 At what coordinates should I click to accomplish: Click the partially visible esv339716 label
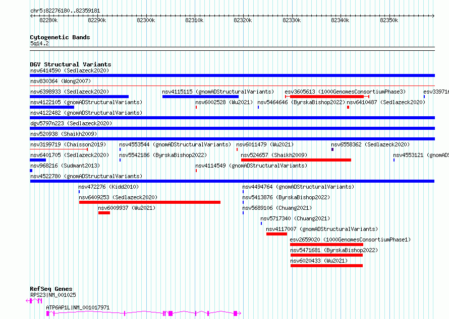tap(436, 92)
